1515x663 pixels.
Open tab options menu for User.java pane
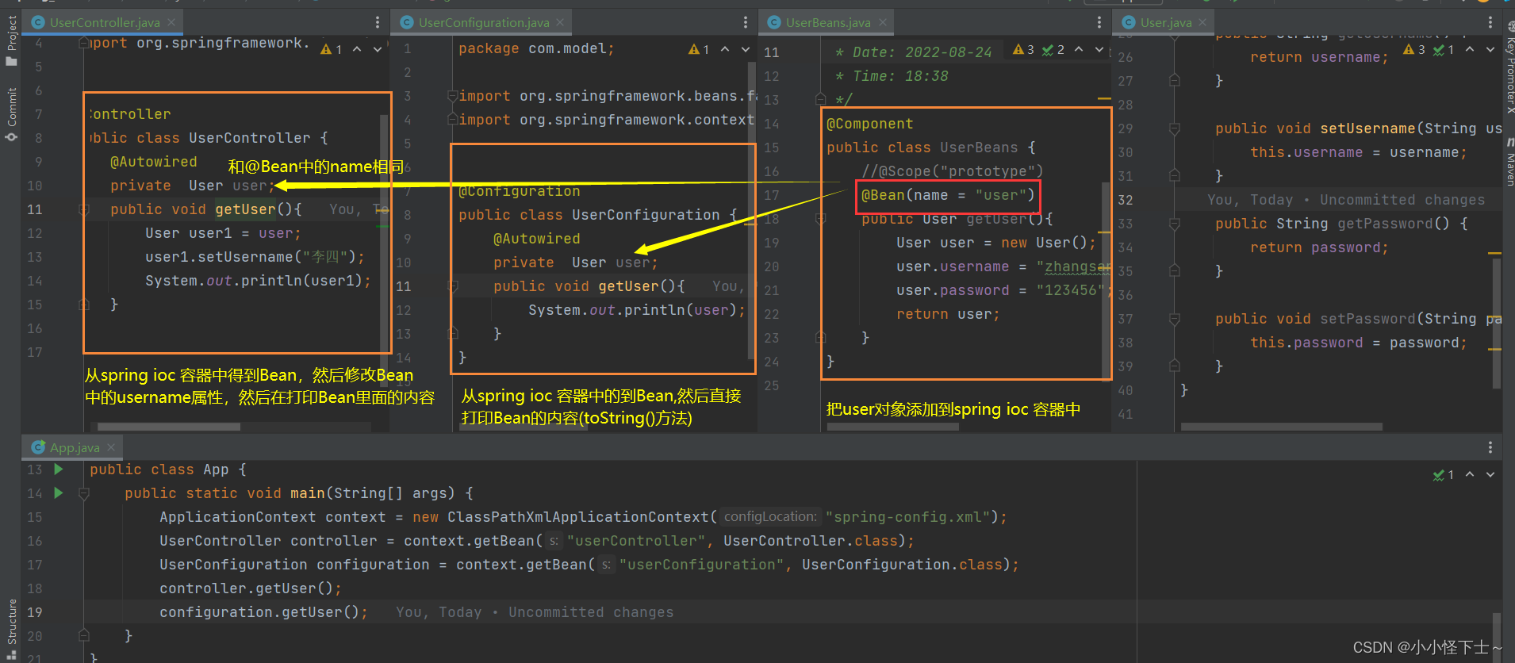(x=1490, y=22)
